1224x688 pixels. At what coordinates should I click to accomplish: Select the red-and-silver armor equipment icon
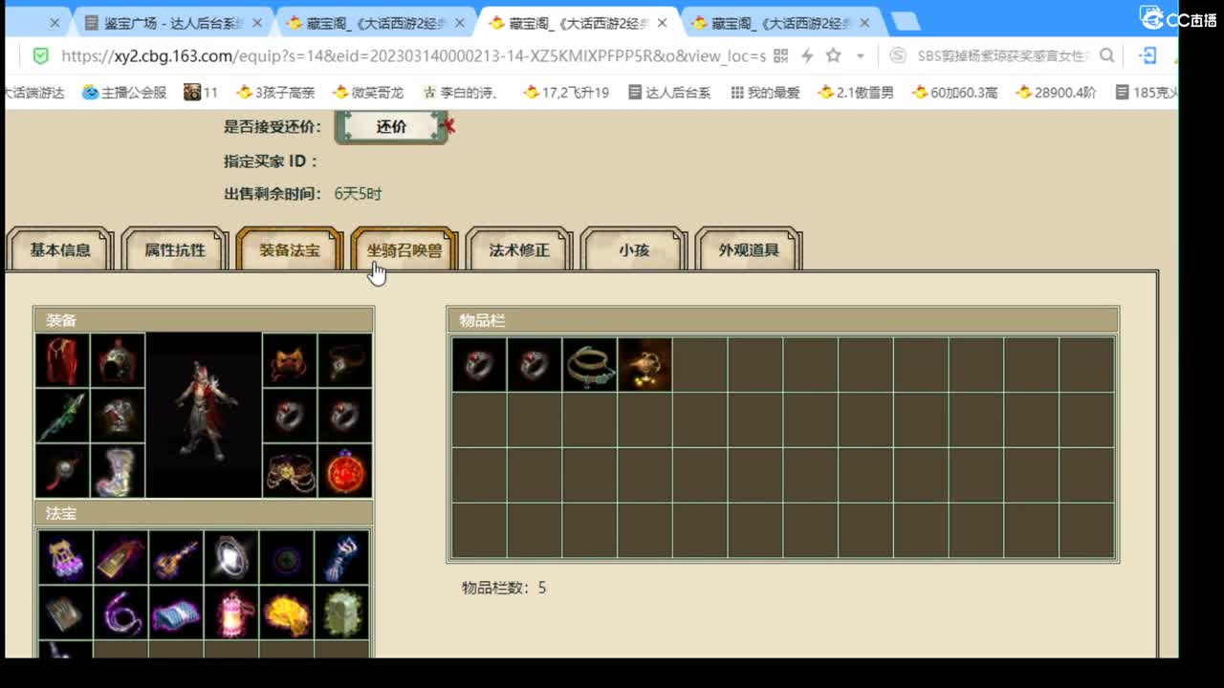118,416
